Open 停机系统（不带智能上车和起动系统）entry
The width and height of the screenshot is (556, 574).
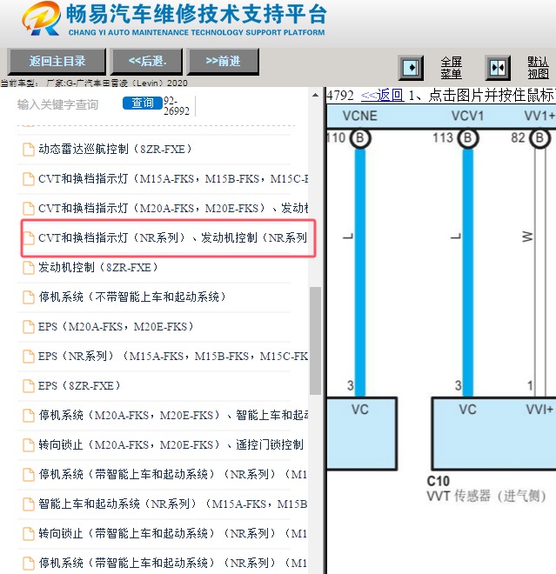(132, 297)
